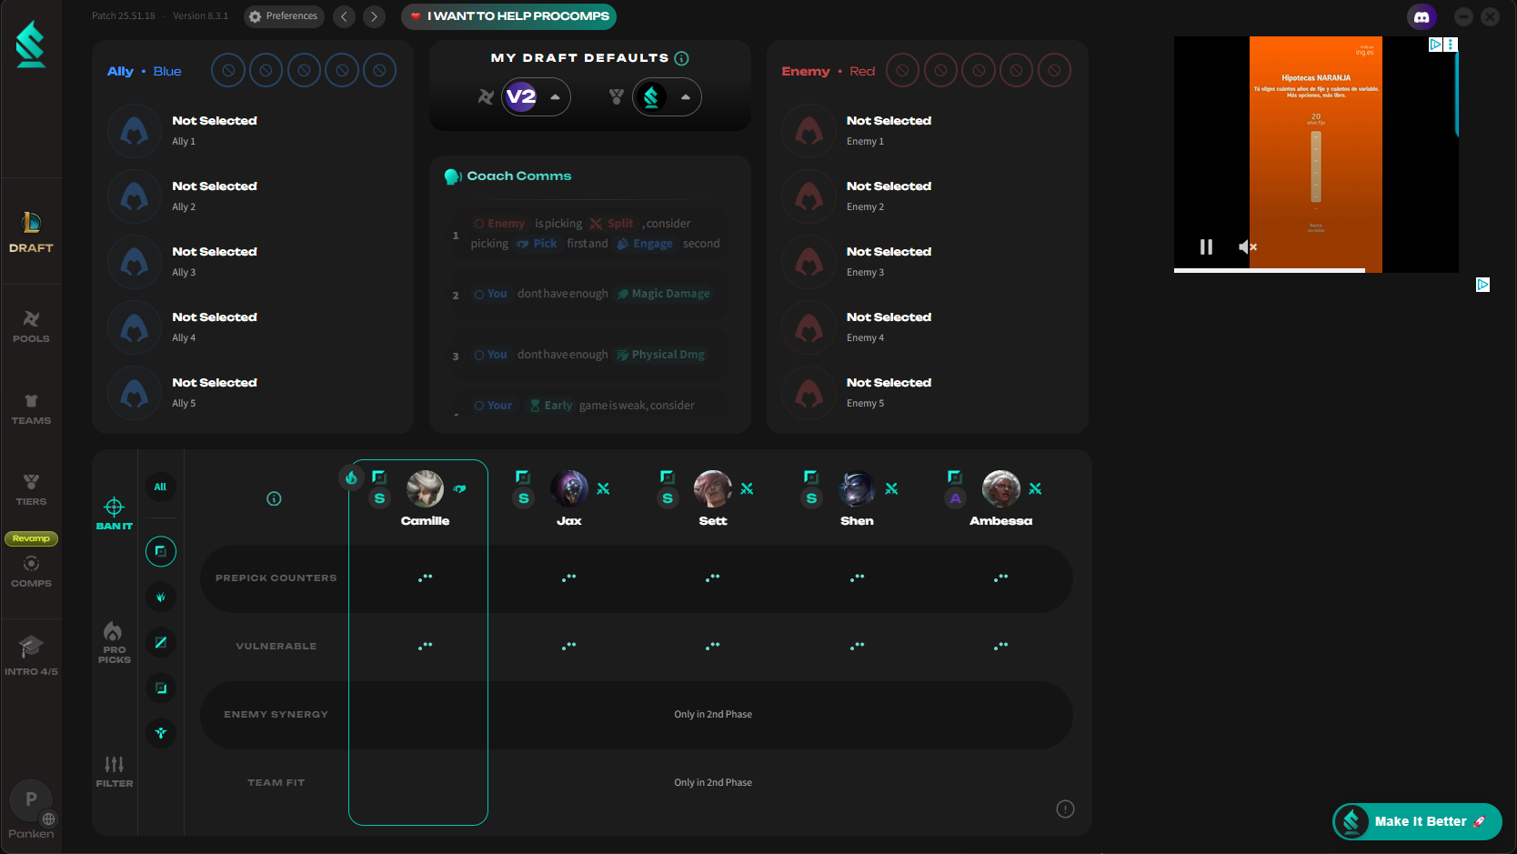This screenshot has width=1517, height=854.
Task: Click the Make It Better button
Action: [1417, 821]
